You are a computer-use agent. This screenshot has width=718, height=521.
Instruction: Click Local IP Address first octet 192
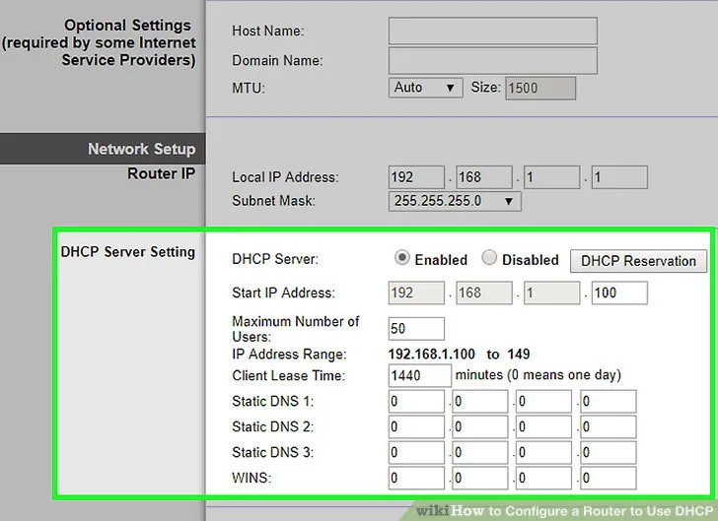tap(416, 177)
